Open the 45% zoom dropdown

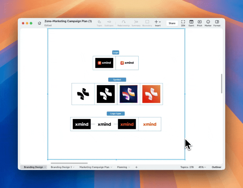[202, 167]
